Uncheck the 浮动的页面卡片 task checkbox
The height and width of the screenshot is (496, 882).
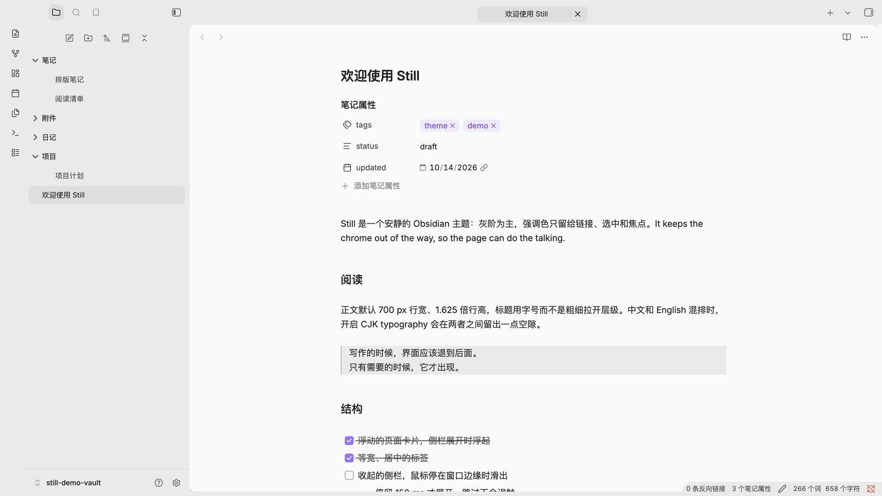pyautogui.click(x=349, y=441)
